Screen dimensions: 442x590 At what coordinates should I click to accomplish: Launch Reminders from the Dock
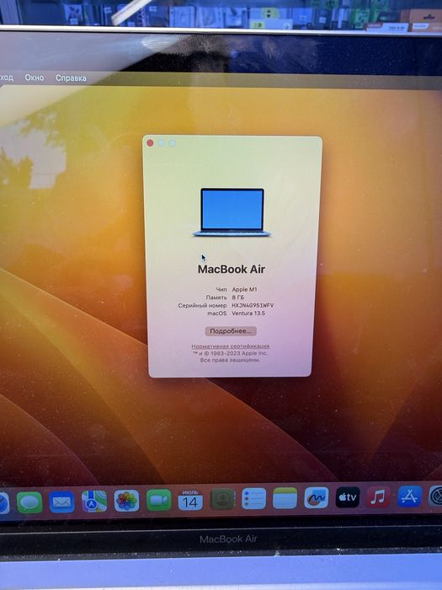pyautogui.click(x=253, y=499)
